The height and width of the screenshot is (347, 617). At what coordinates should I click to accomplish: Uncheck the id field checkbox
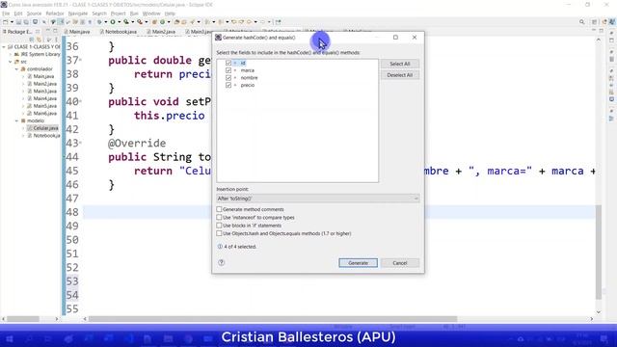click(x=228, y=63)
